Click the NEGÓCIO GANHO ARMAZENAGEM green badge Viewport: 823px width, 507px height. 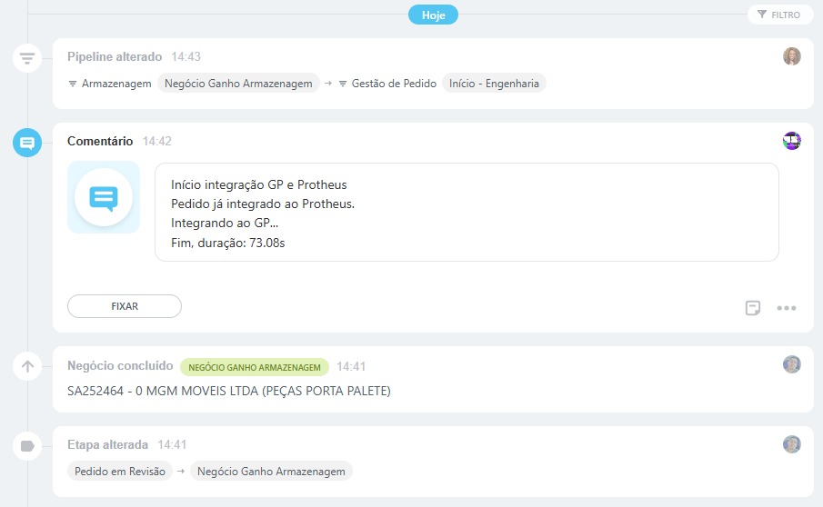(x=255, y=367)
